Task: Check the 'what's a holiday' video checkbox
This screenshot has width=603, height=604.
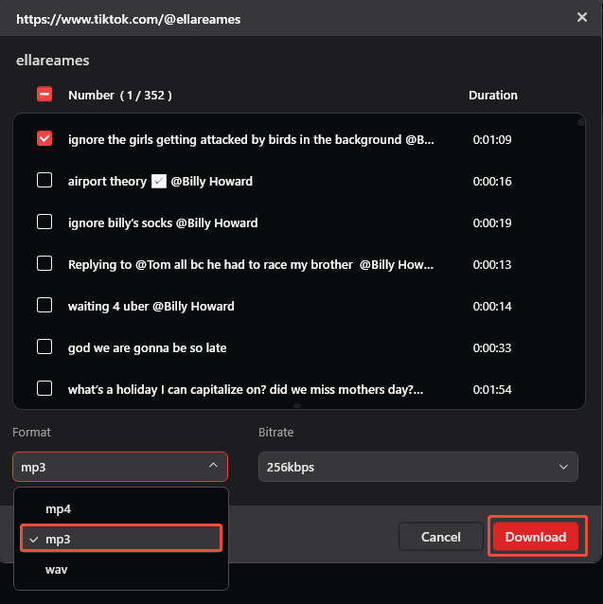Action: 44,388
